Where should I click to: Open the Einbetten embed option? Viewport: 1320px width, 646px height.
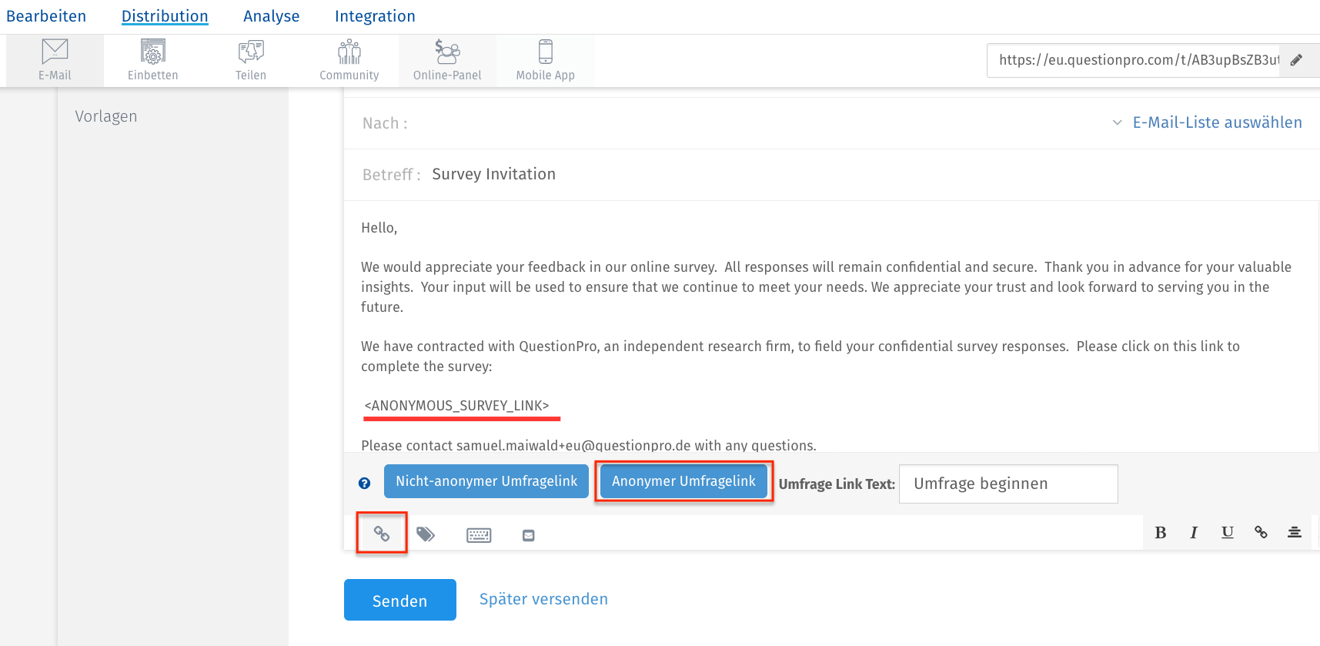click(x=152, y=60)
